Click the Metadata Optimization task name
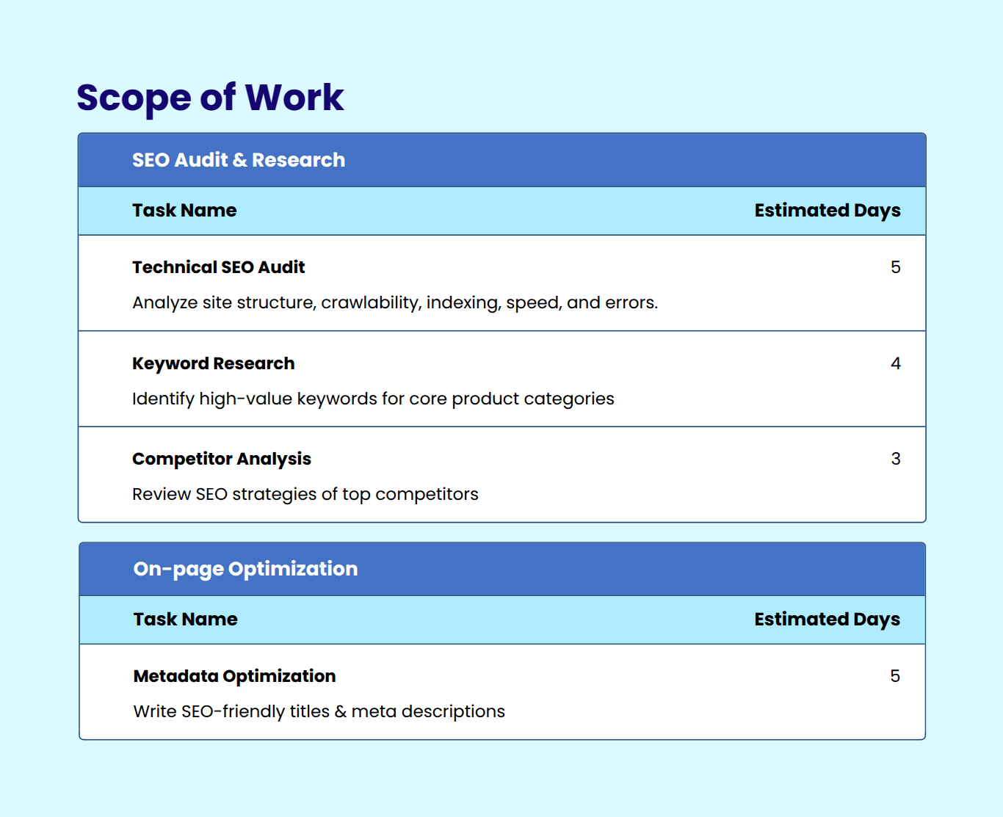Image resolution: width=1003 pixels, height=817 pixels. (233, 676)
